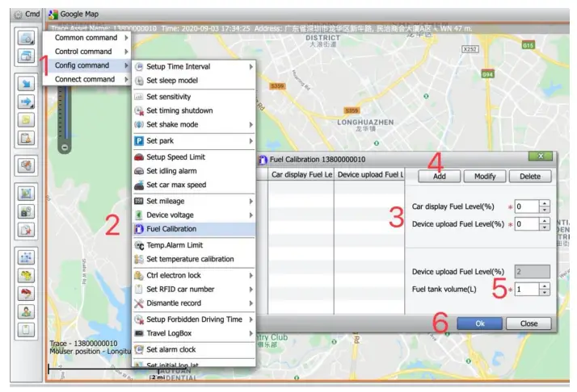Click the Set idling alarm car icon

[x=139, y=171]
